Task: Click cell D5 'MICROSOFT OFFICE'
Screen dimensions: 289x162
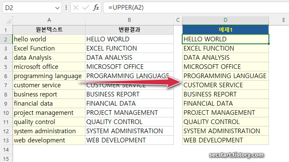Action: pyautogui.click(x=225, y=67)
